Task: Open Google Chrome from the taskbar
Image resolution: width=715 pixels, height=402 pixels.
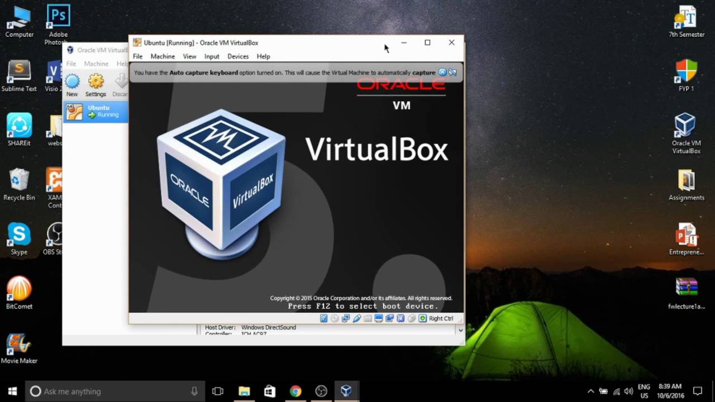Action: point(295,391)
